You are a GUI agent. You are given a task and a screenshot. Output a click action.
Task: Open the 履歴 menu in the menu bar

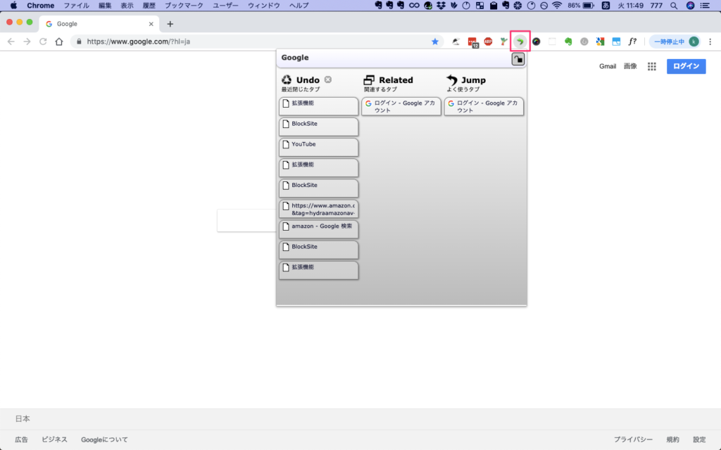[148, 6]
